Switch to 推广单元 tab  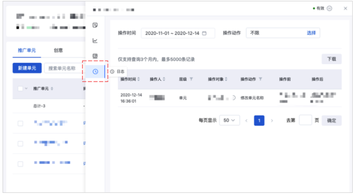[27, 50]
